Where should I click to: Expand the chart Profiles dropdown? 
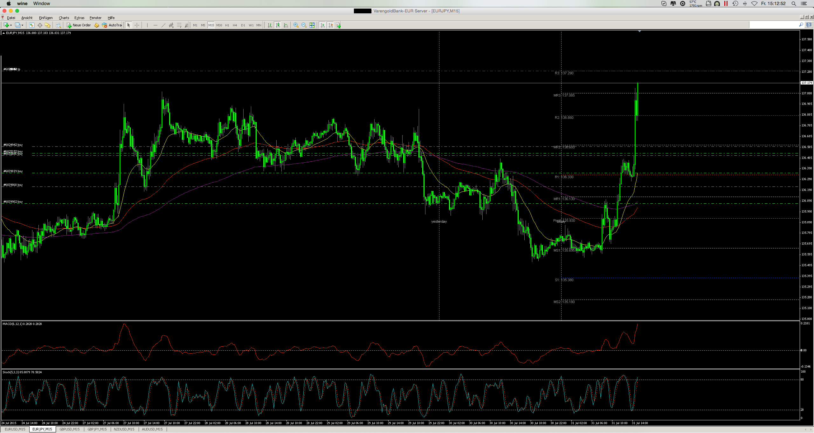(x=22, y=25)
